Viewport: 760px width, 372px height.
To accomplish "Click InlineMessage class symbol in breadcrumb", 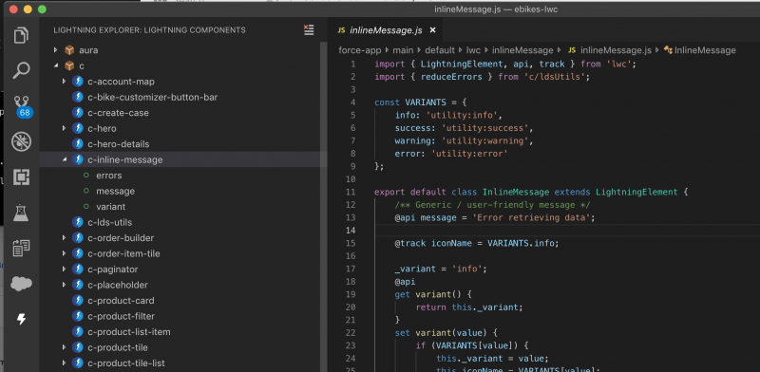I will [x=705, y=50].
